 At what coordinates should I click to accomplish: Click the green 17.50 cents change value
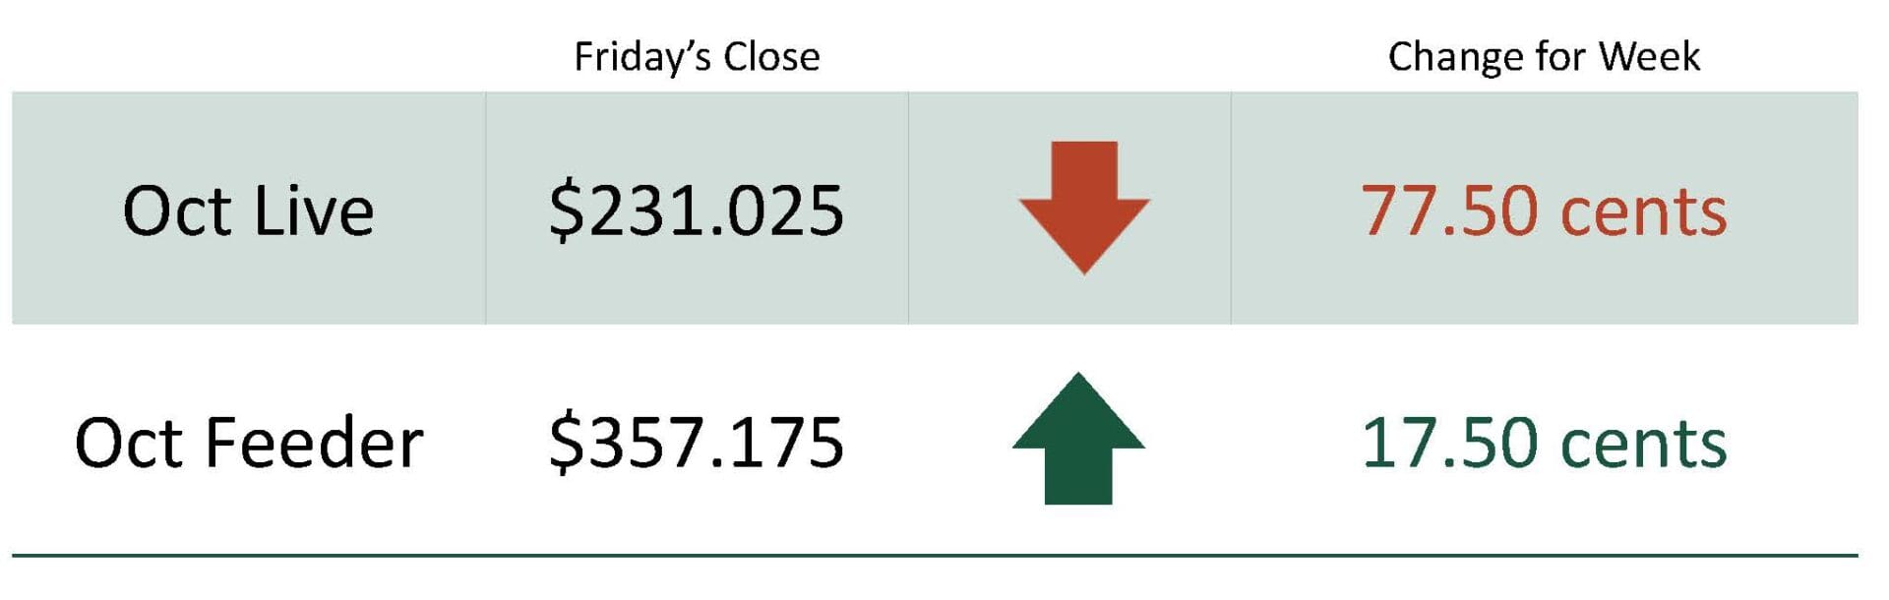[1543, 443]
